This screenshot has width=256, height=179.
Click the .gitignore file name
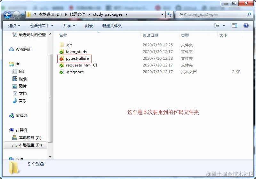point(75,72)
